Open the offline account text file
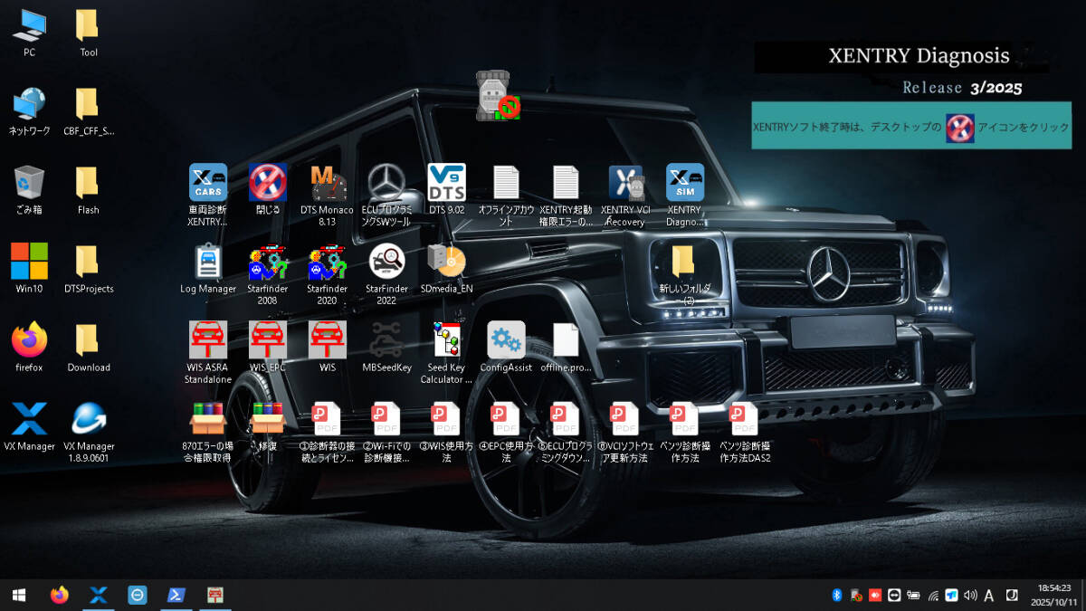 (x=507, y=194)
